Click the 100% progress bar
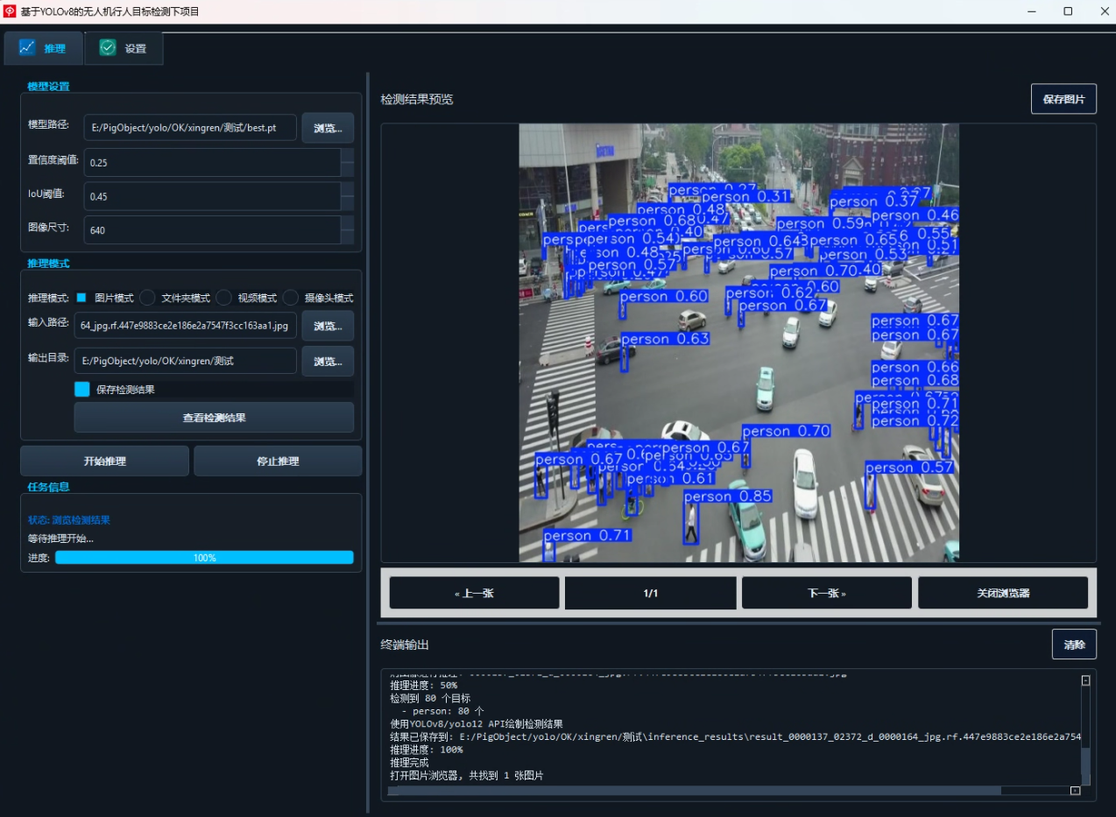1116x817 pixels. 204,558
